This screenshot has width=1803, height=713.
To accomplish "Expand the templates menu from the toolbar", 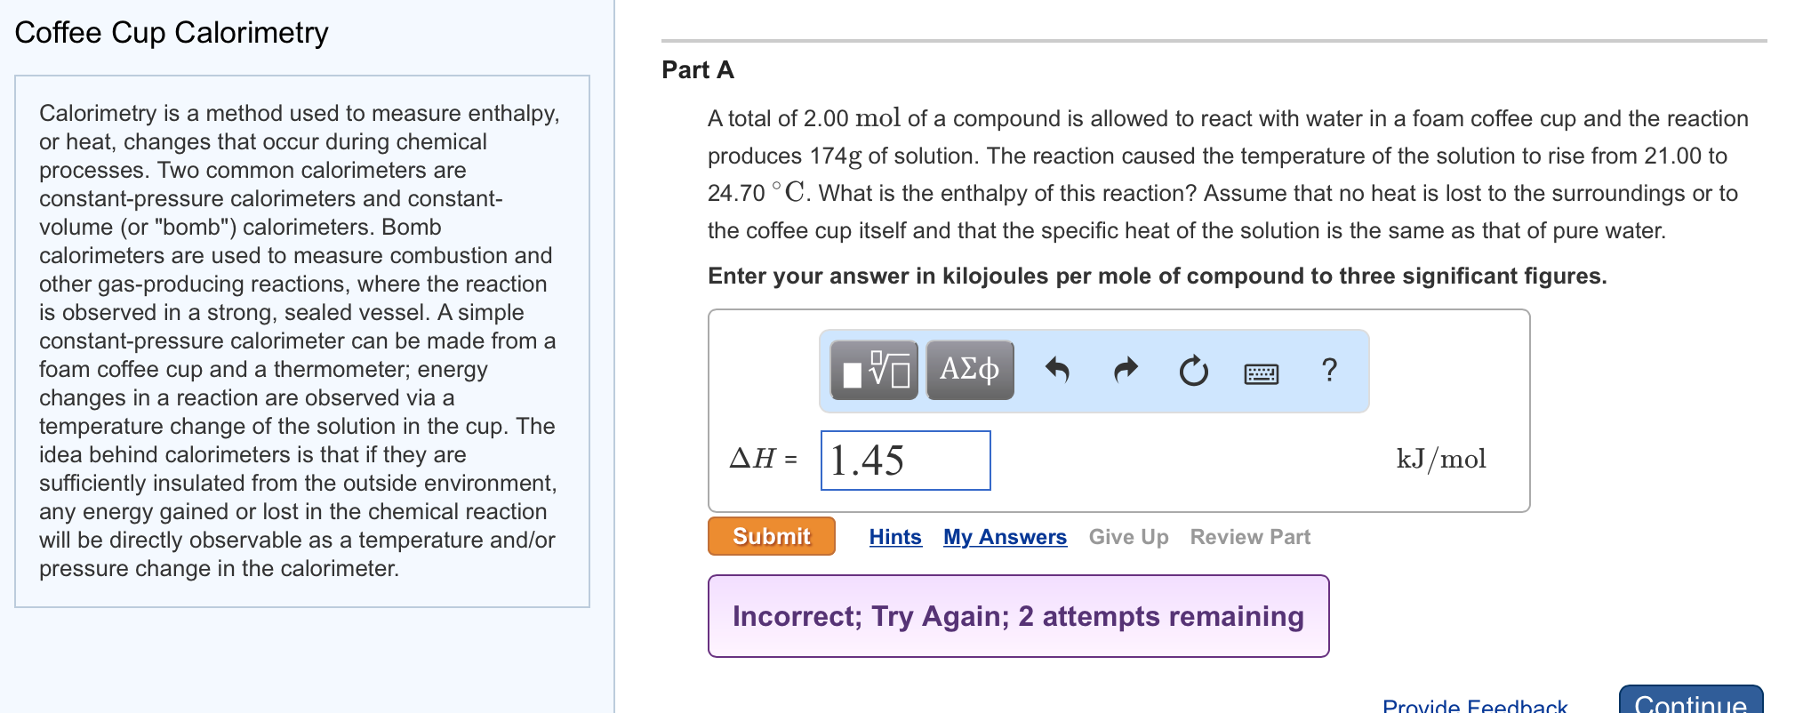I will tap(872, 370).
